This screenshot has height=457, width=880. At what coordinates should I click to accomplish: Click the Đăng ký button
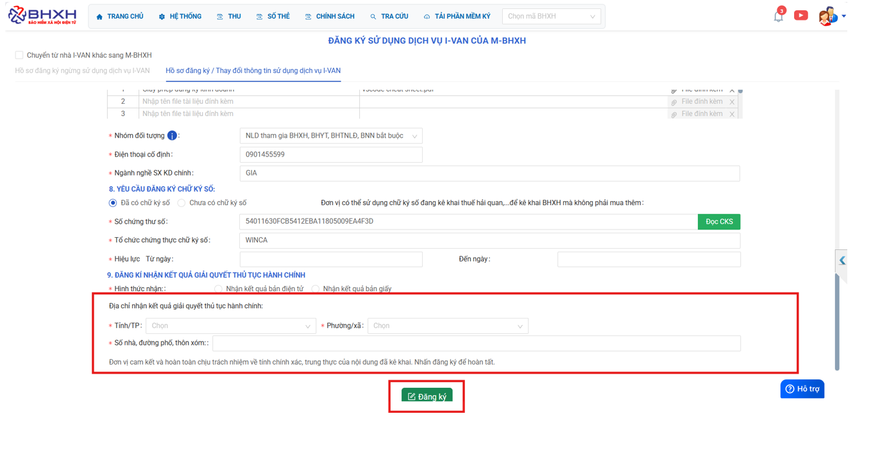(427, 396)
